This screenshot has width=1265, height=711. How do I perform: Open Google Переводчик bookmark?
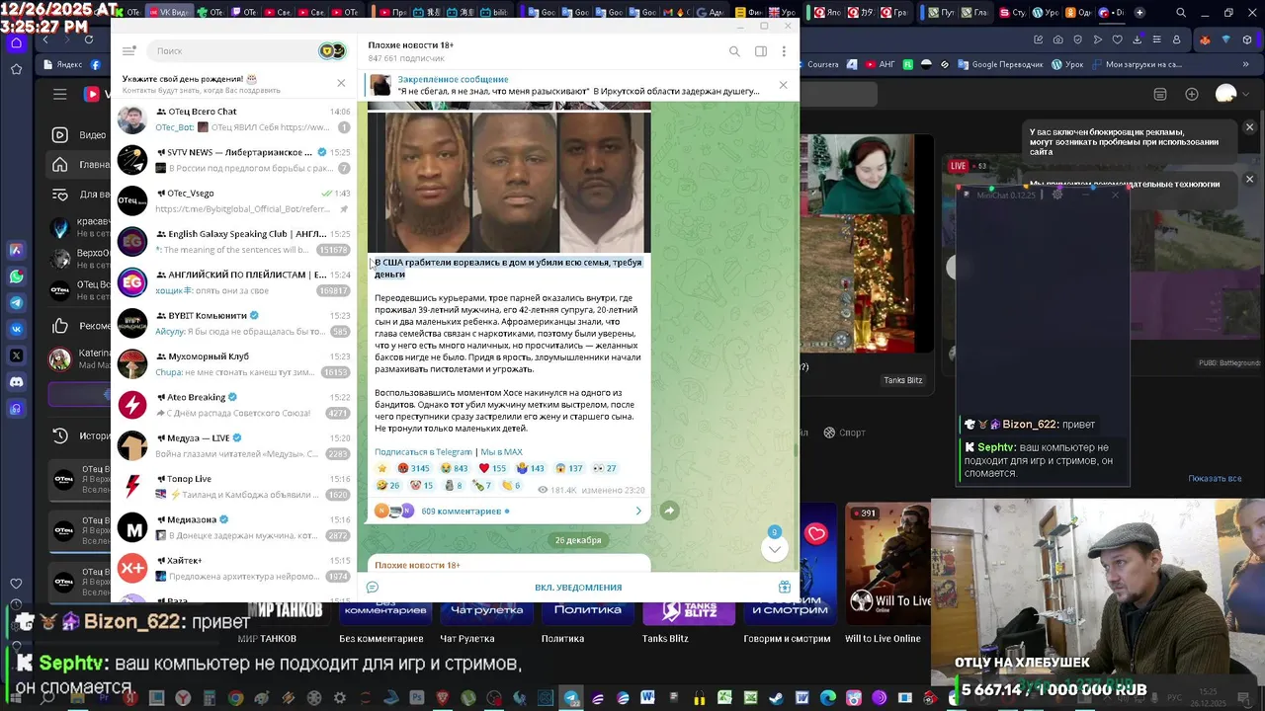coord(1000,64)
